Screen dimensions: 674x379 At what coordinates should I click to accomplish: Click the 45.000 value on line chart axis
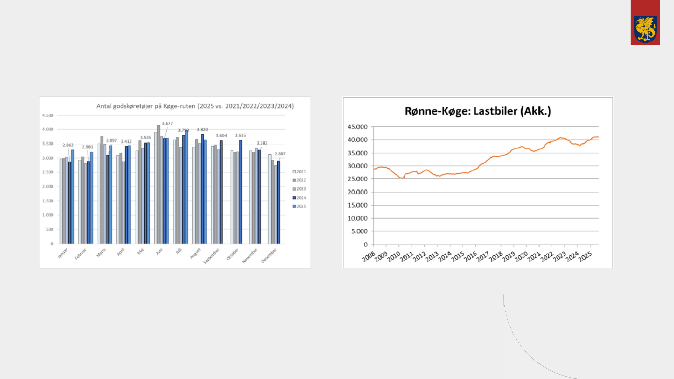coord(360,126)
